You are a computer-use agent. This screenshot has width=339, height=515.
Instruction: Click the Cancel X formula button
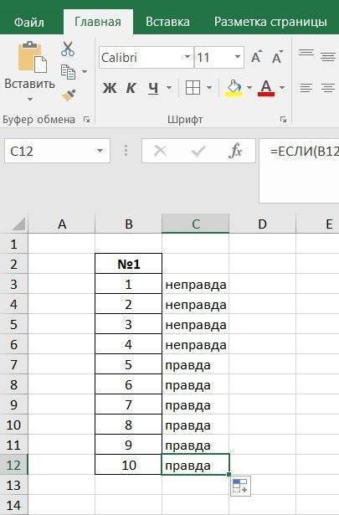pyautogui.click(x=160, y=151)
